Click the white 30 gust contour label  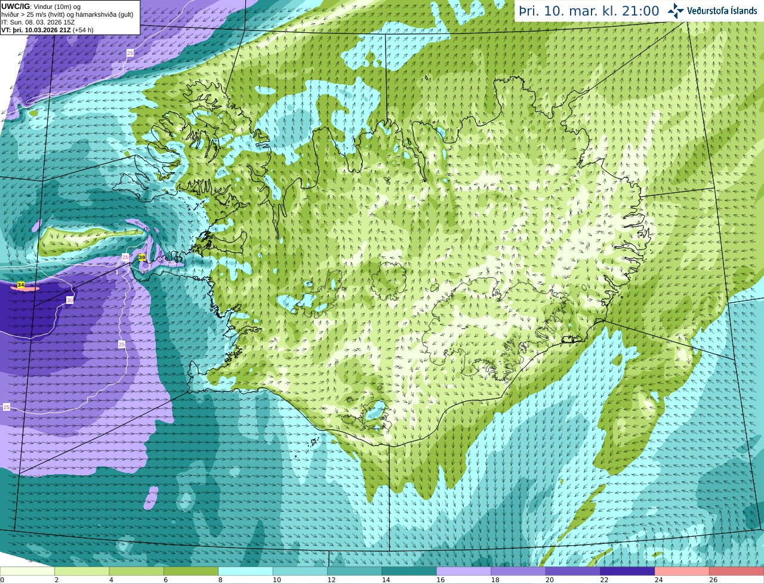click(70, 300)
